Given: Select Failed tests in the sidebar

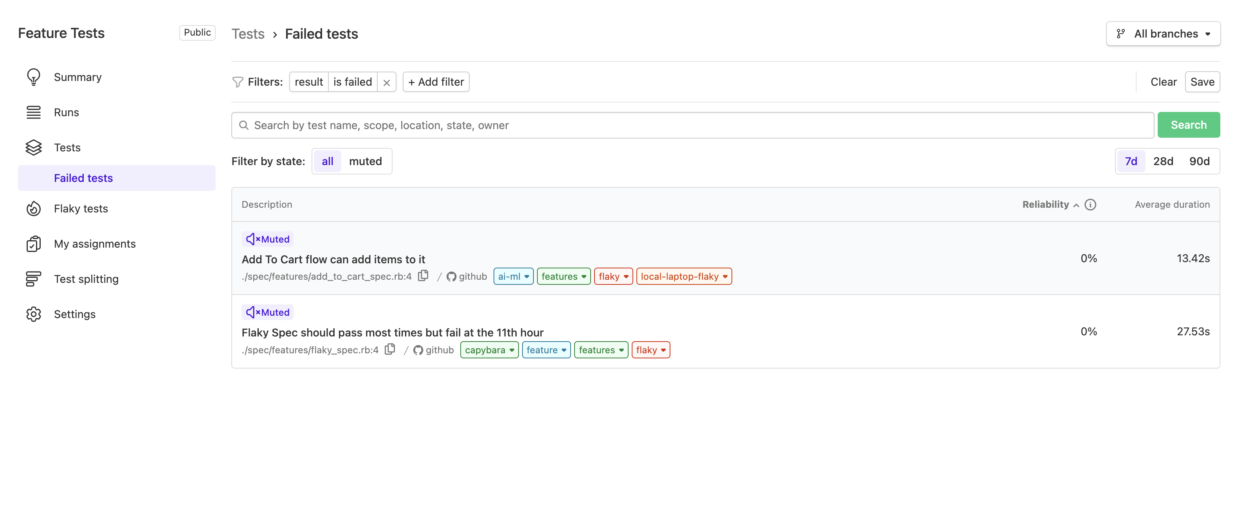Looking at the screenshot, I should (83, 178).
